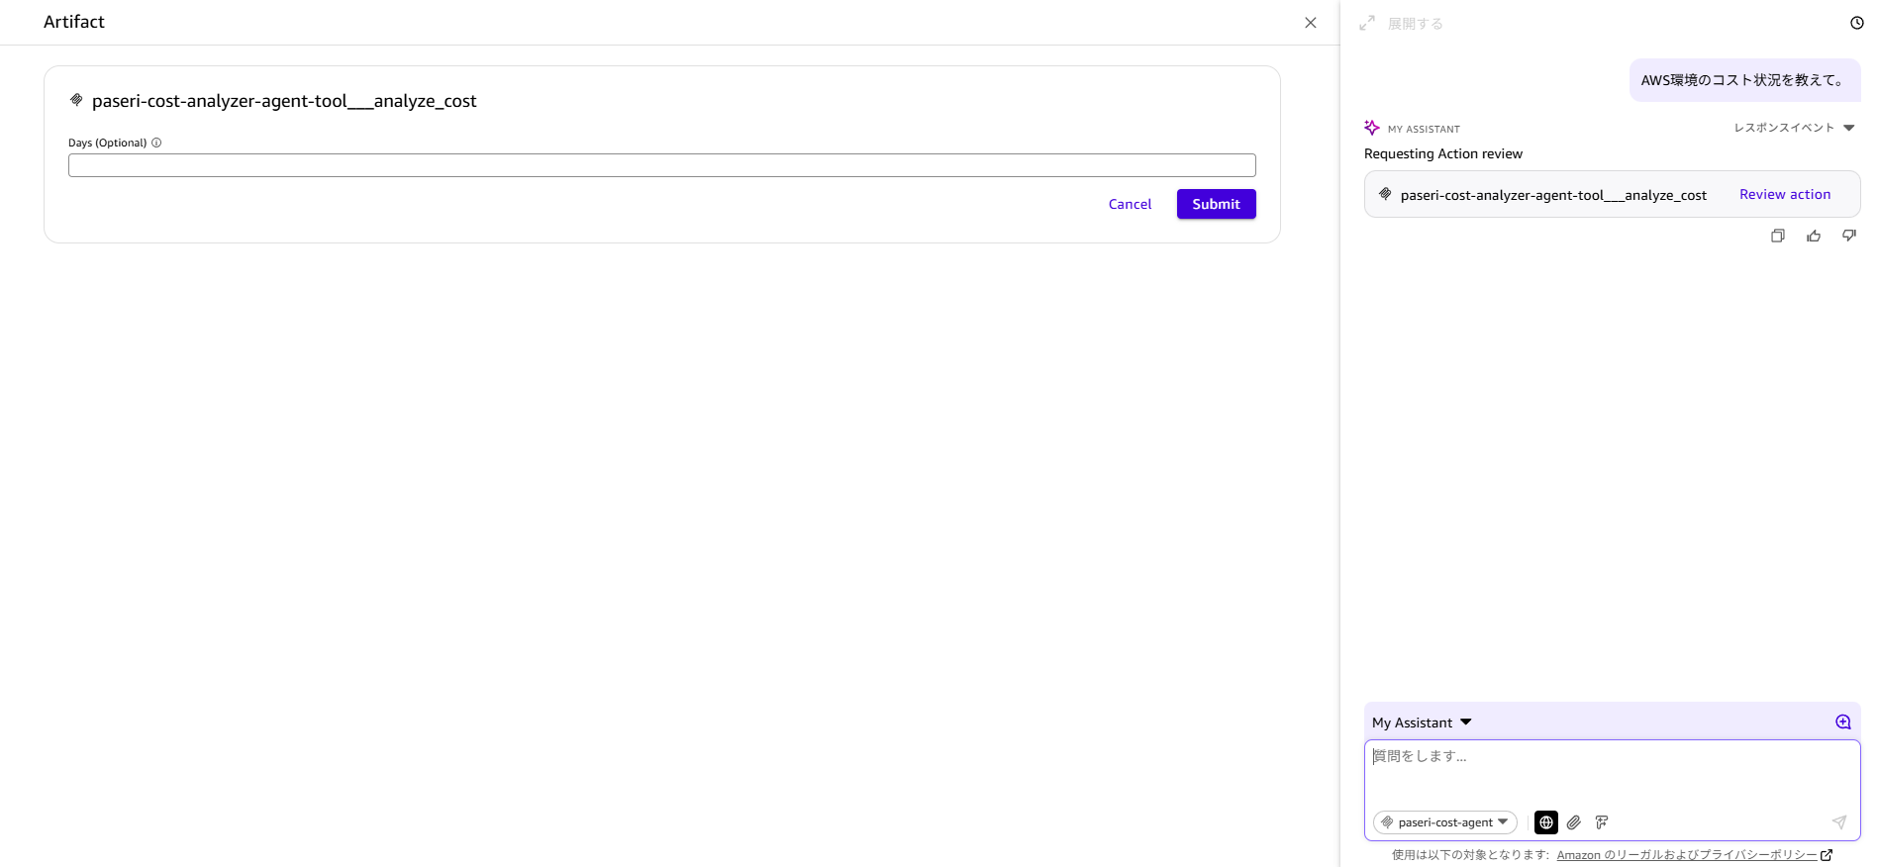The image size is (1877, 867).
Task: Toggle the web search globe button
Action: tap(1545, 822)
